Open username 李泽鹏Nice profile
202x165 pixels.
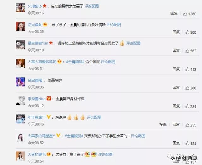tap(37, 99)
